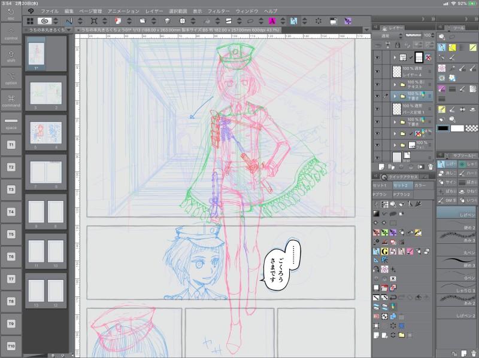Viewport: 479px width, 358px height.
Task: Select the black main color swatch
Action: coord(443,128)
